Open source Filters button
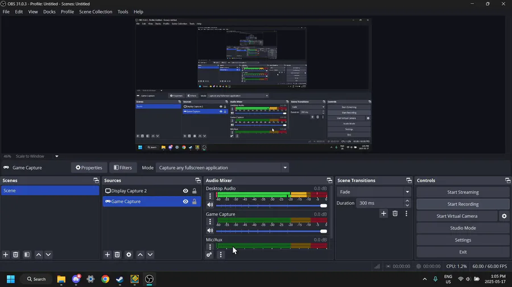Image resolution: width=512 pixels, height=287 pixels. tap(123, 167)
